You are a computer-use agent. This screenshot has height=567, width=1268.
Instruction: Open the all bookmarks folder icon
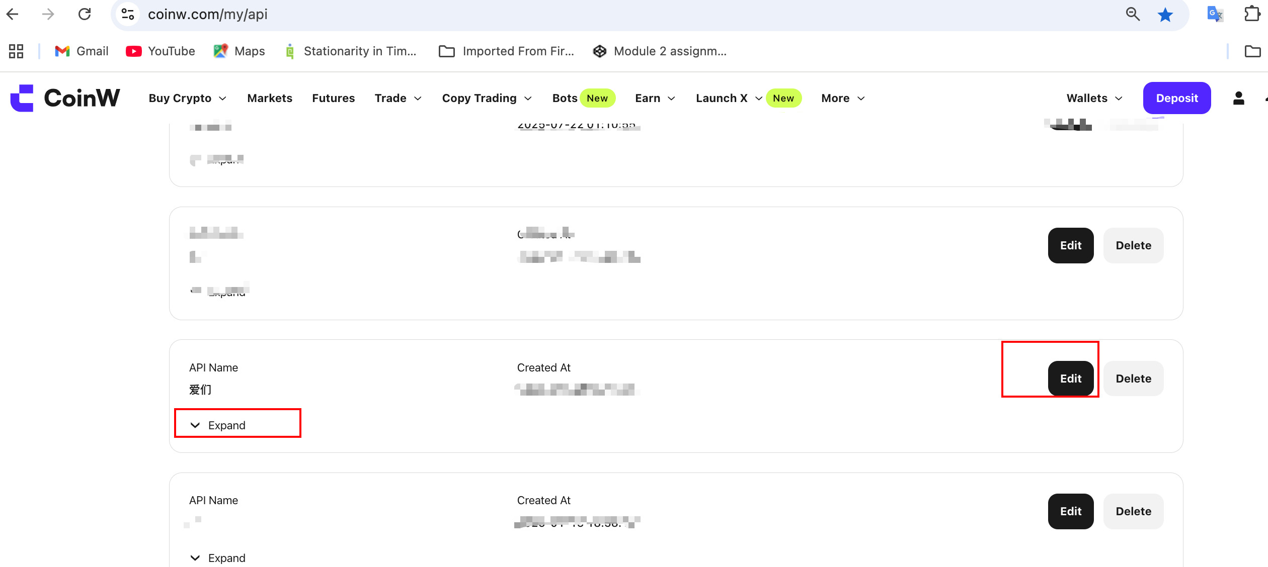(1252, 51)
